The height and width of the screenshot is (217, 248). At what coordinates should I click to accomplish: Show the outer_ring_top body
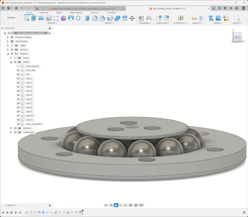pos(18,66)
